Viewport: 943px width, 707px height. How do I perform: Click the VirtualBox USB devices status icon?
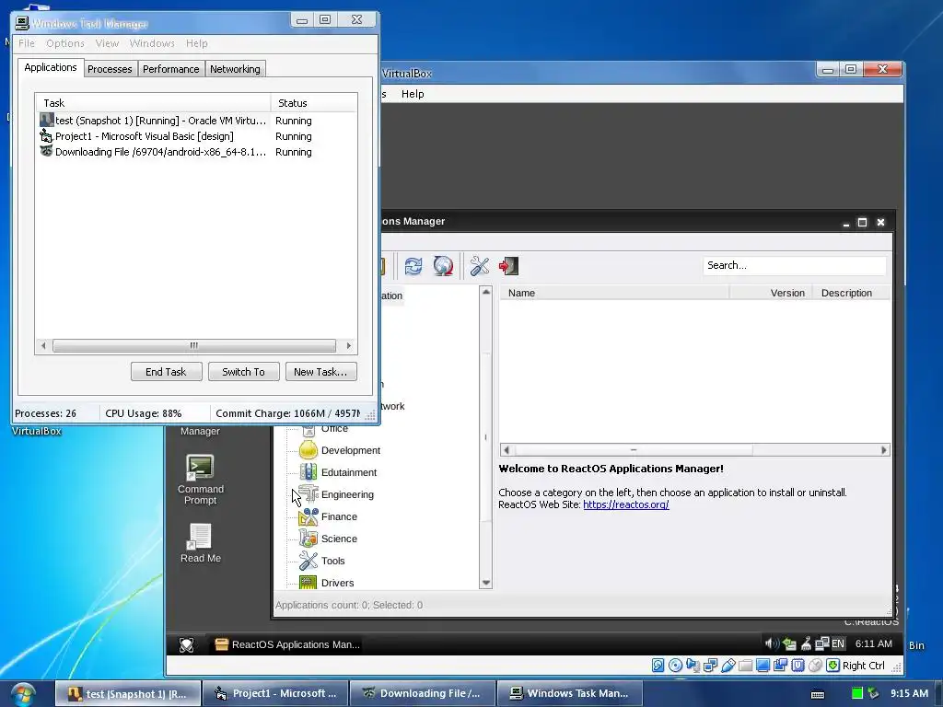click(x=728, y=666)
